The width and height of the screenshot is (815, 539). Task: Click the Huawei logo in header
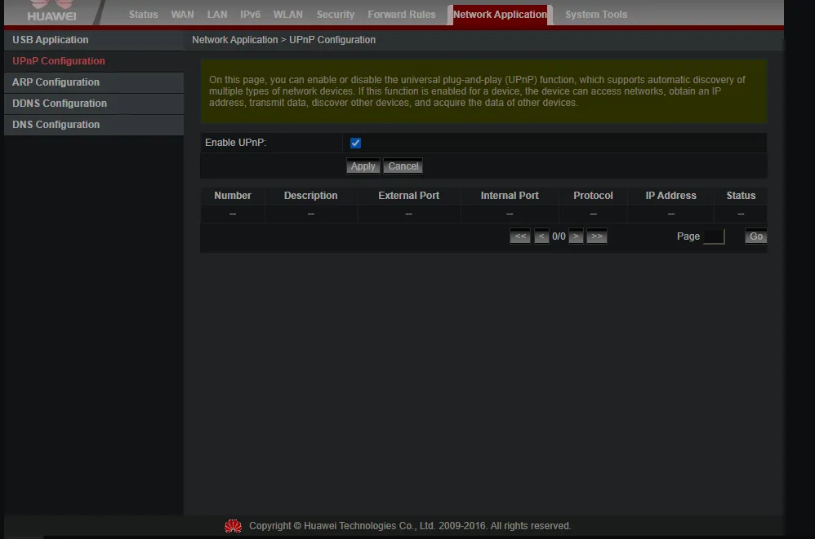click(51, 12)
